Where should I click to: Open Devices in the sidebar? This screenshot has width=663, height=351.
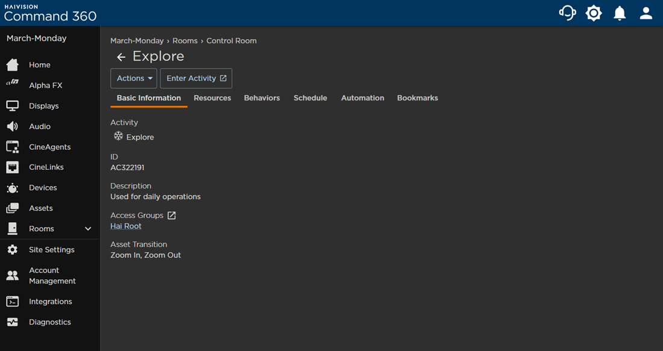click(43, 187)
